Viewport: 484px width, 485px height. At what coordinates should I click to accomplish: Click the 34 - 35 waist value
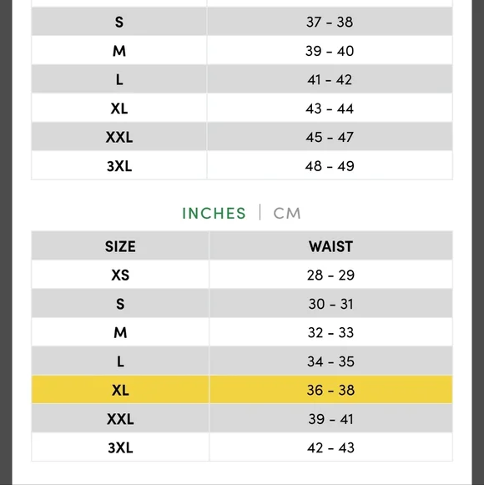(330, 361)
